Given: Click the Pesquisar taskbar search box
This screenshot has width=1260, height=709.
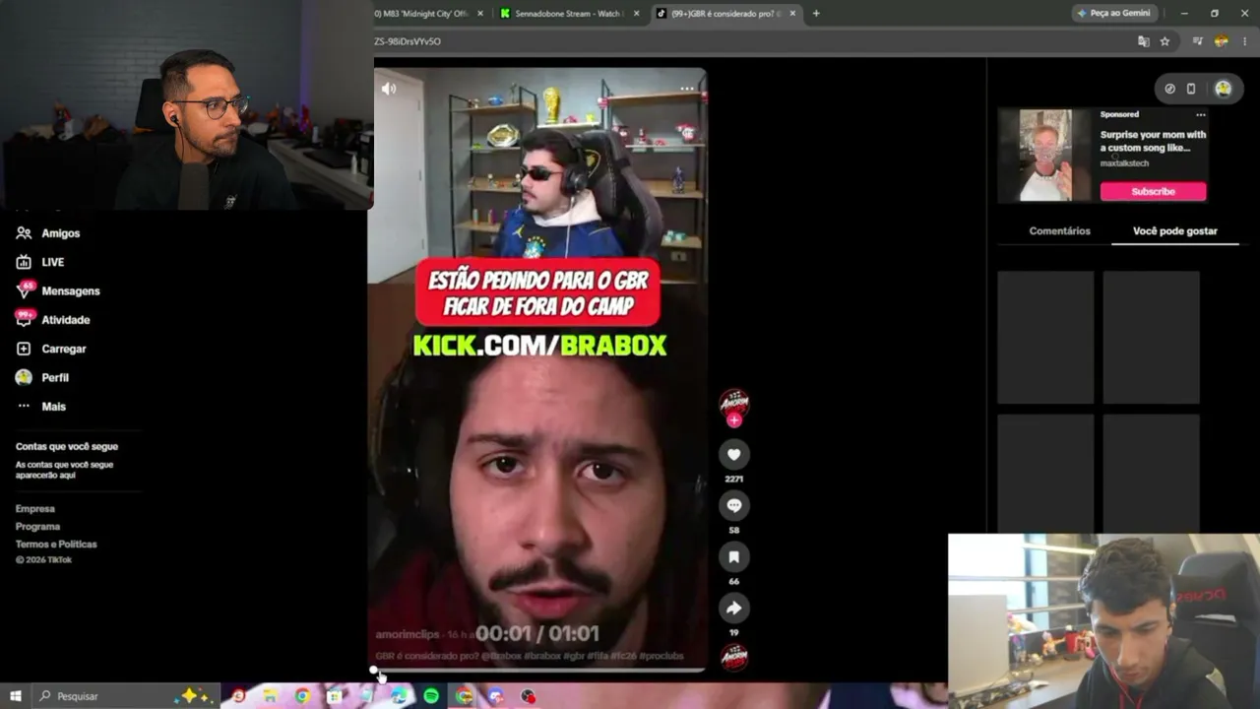Looking at the screenshot, I should [124, 696].
